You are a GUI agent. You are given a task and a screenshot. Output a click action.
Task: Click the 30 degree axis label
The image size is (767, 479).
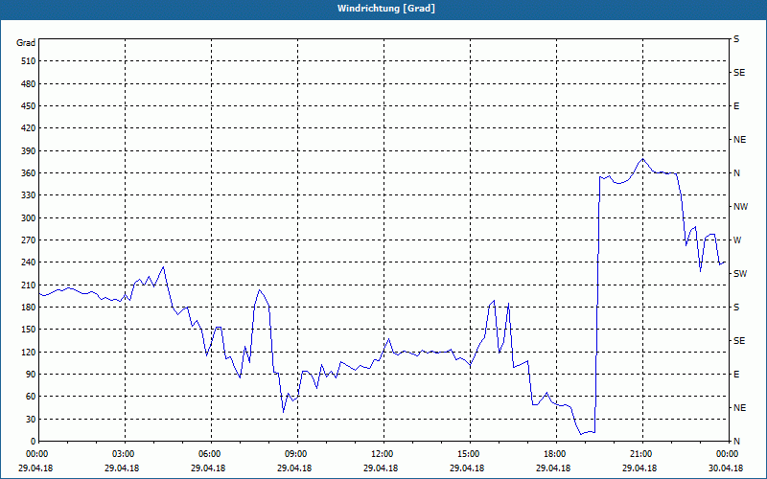(x=31, y=419)
